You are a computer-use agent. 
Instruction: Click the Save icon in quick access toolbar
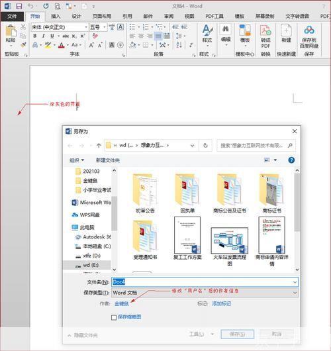click(19, 6)
